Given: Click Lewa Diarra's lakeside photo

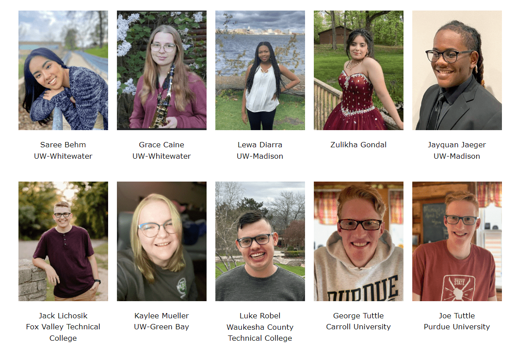Looking at the screenshot, I should click(x=260, y=70).
